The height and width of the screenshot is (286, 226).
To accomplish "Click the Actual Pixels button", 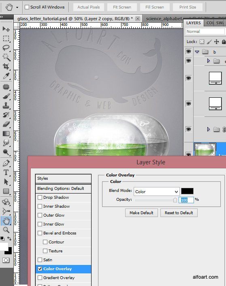I will point(89,7).
